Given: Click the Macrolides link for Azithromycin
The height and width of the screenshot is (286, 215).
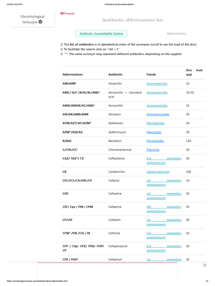Looking at the screenshot, I should coord(154,132).
